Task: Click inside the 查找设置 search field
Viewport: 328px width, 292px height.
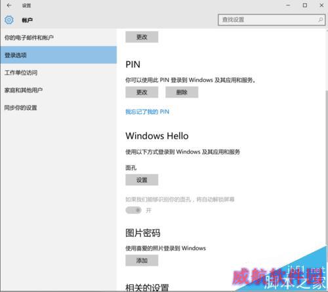Action: pos(272,20)
